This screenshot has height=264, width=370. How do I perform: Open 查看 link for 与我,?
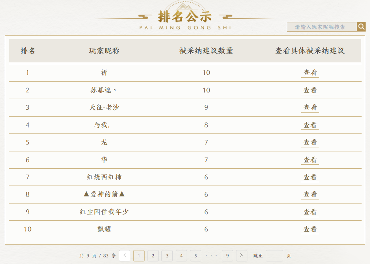tap(310, 125)
